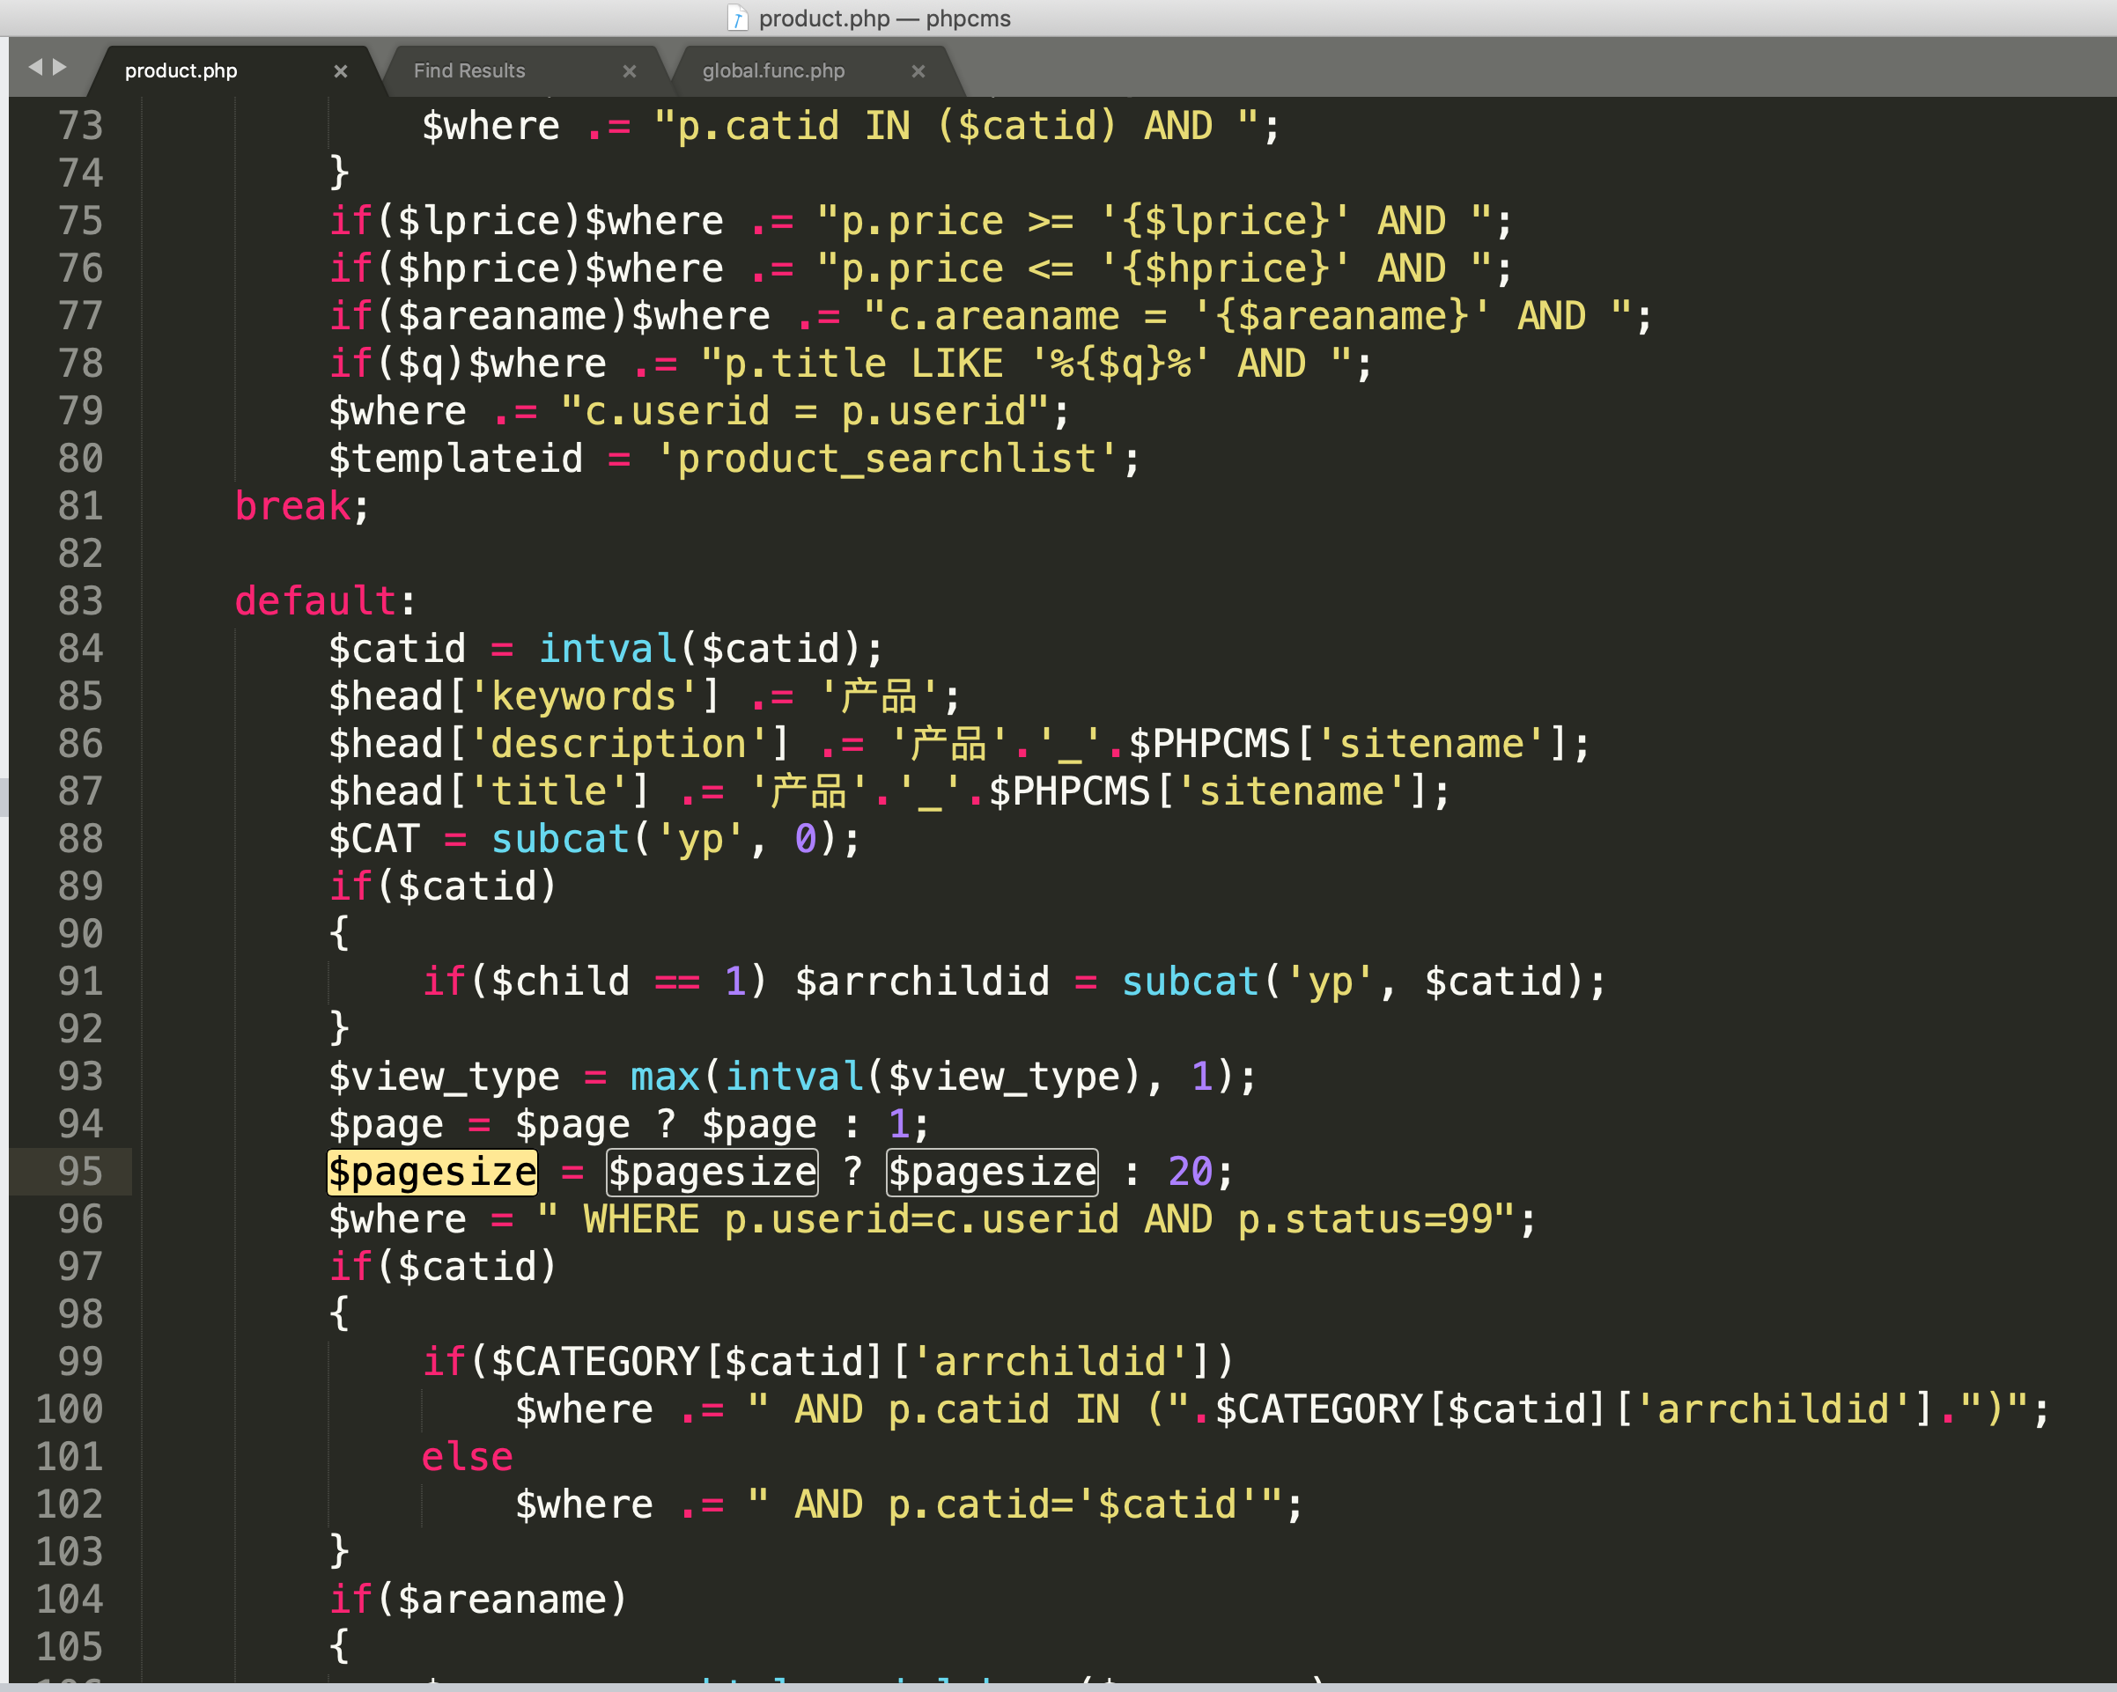Click the highlighted $pagesize variable
Screen dimensions: 2117x1692
[432, 1172]
